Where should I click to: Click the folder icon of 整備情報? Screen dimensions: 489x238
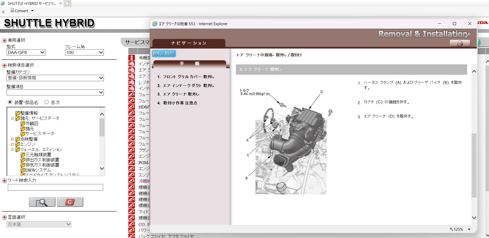18,113
